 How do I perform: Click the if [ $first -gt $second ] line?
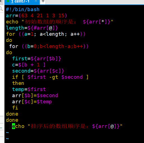(50, 77)
